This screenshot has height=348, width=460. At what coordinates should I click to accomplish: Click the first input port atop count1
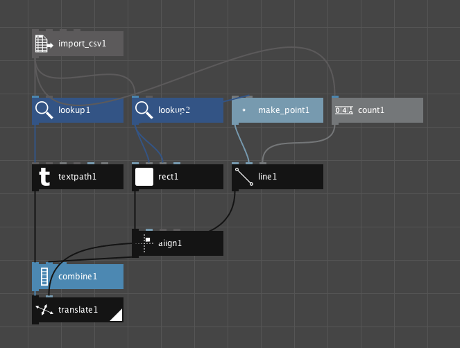point(335,97)
